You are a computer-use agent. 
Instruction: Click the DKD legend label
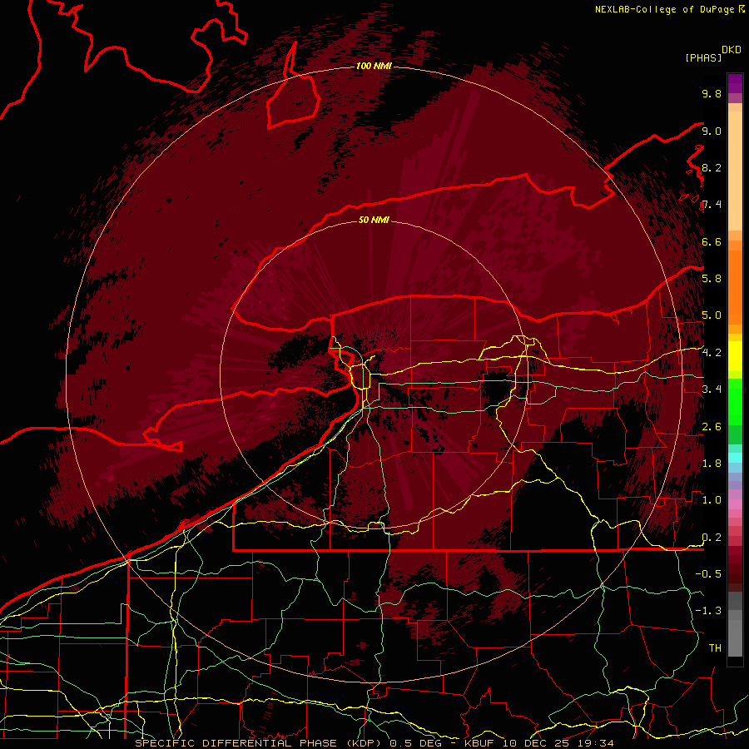click(x=732, y=50)
